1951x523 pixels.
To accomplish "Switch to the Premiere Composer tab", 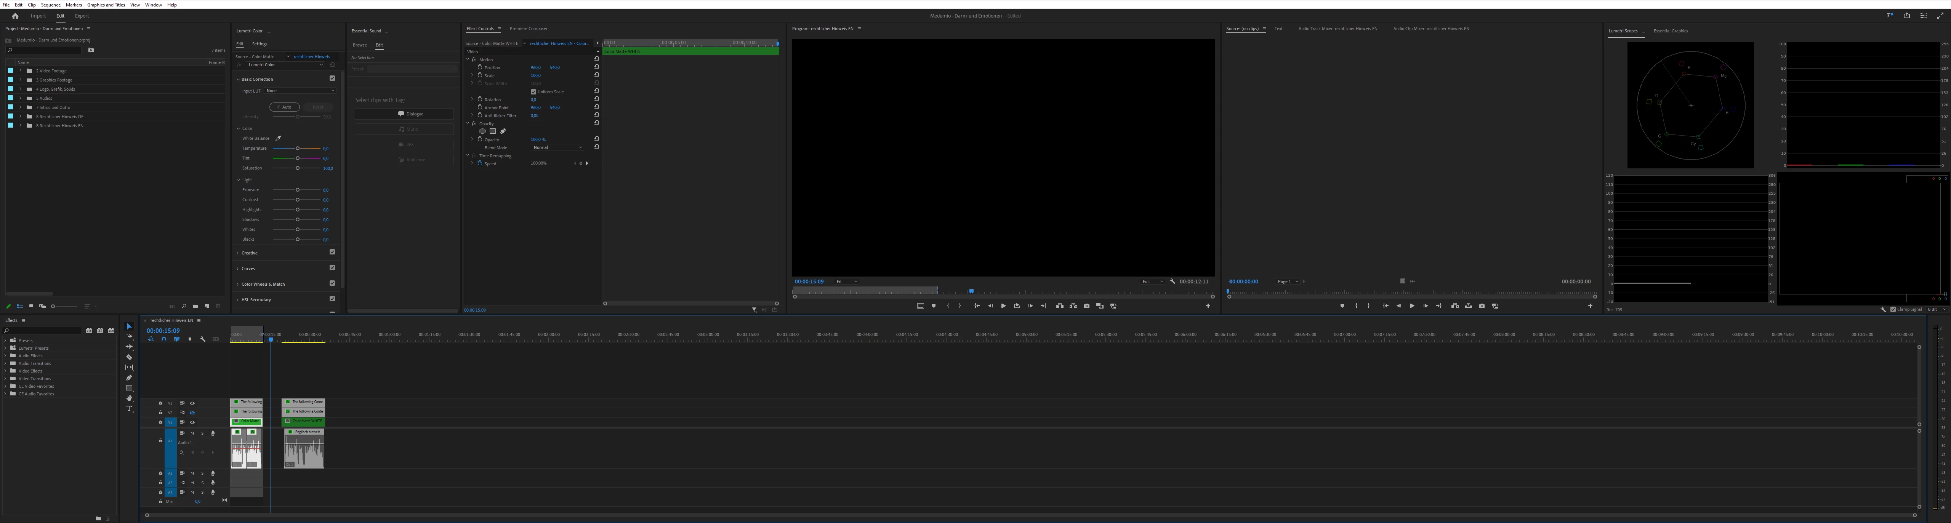I will [x=528, y=29].
